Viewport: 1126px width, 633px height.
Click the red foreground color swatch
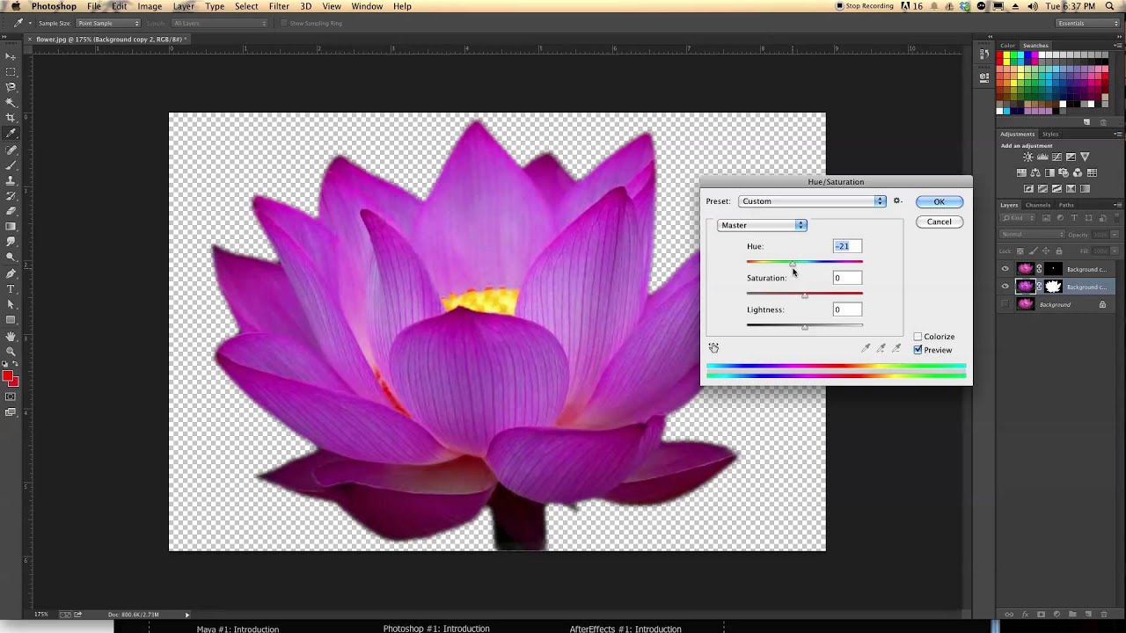click(8, 377)
